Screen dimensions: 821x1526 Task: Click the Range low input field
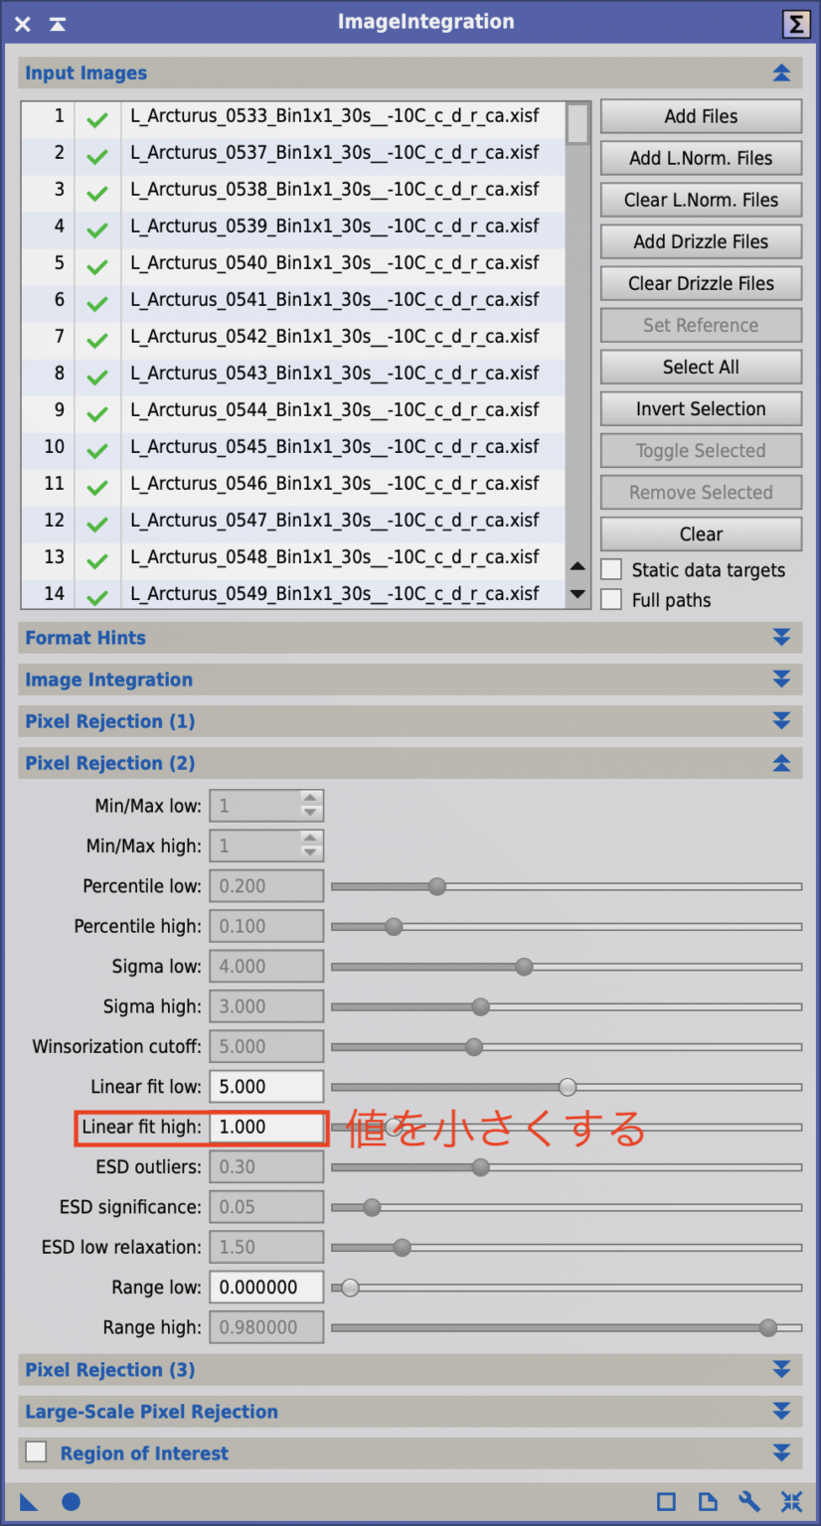[266, 1288]
